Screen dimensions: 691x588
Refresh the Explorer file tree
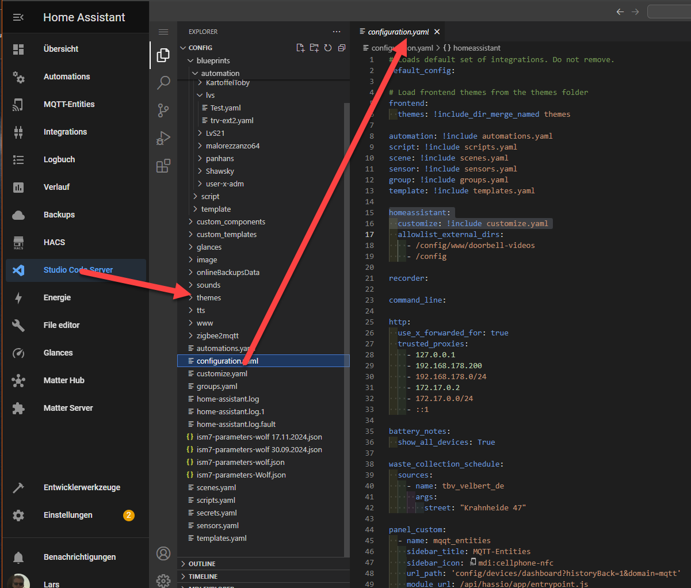click(x=328, y=48)
